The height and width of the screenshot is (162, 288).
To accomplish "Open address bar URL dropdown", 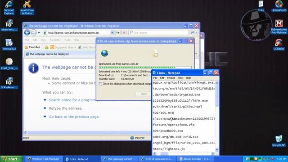I will (x=112, y=32).
